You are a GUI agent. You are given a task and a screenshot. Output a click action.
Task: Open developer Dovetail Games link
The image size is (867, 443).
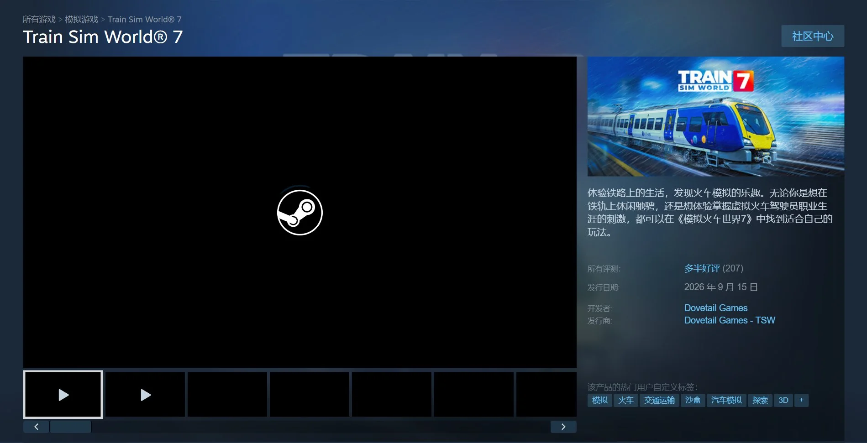click(x=715, y=308)
